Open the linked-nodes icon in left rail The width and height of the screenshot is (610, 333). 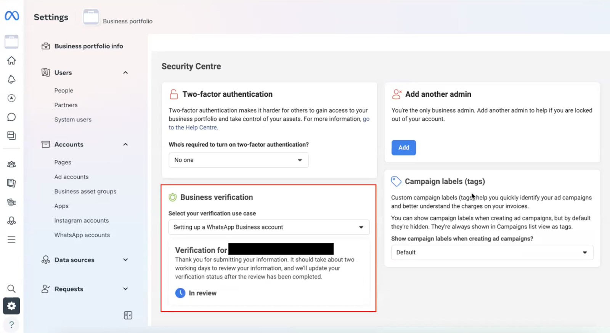tap(11, 221)
